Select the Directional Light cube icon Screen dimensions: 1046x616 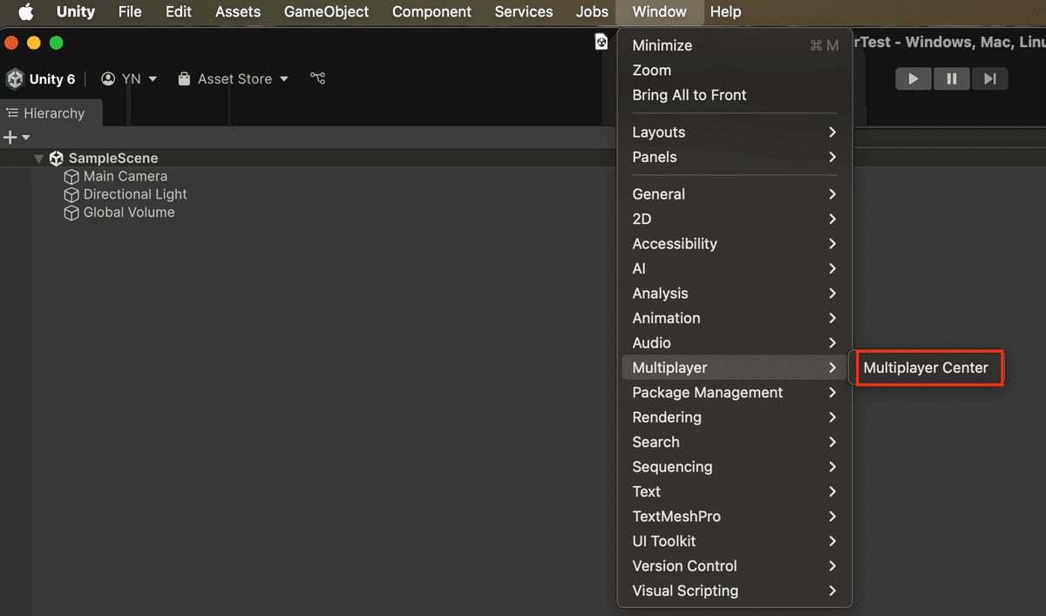point(71,195)
